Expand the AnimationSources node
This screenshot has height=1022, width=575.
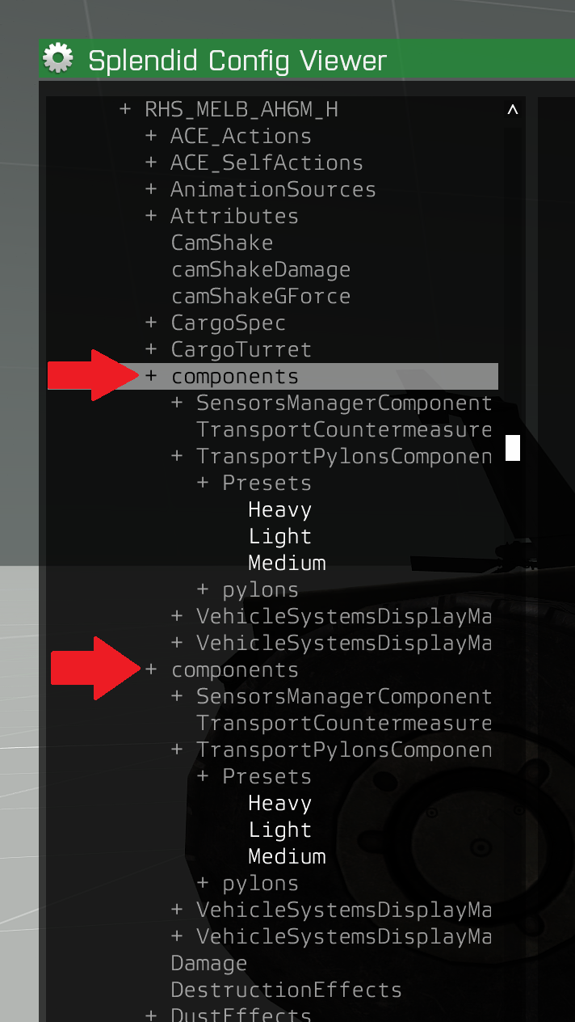[x=150, y=189]
